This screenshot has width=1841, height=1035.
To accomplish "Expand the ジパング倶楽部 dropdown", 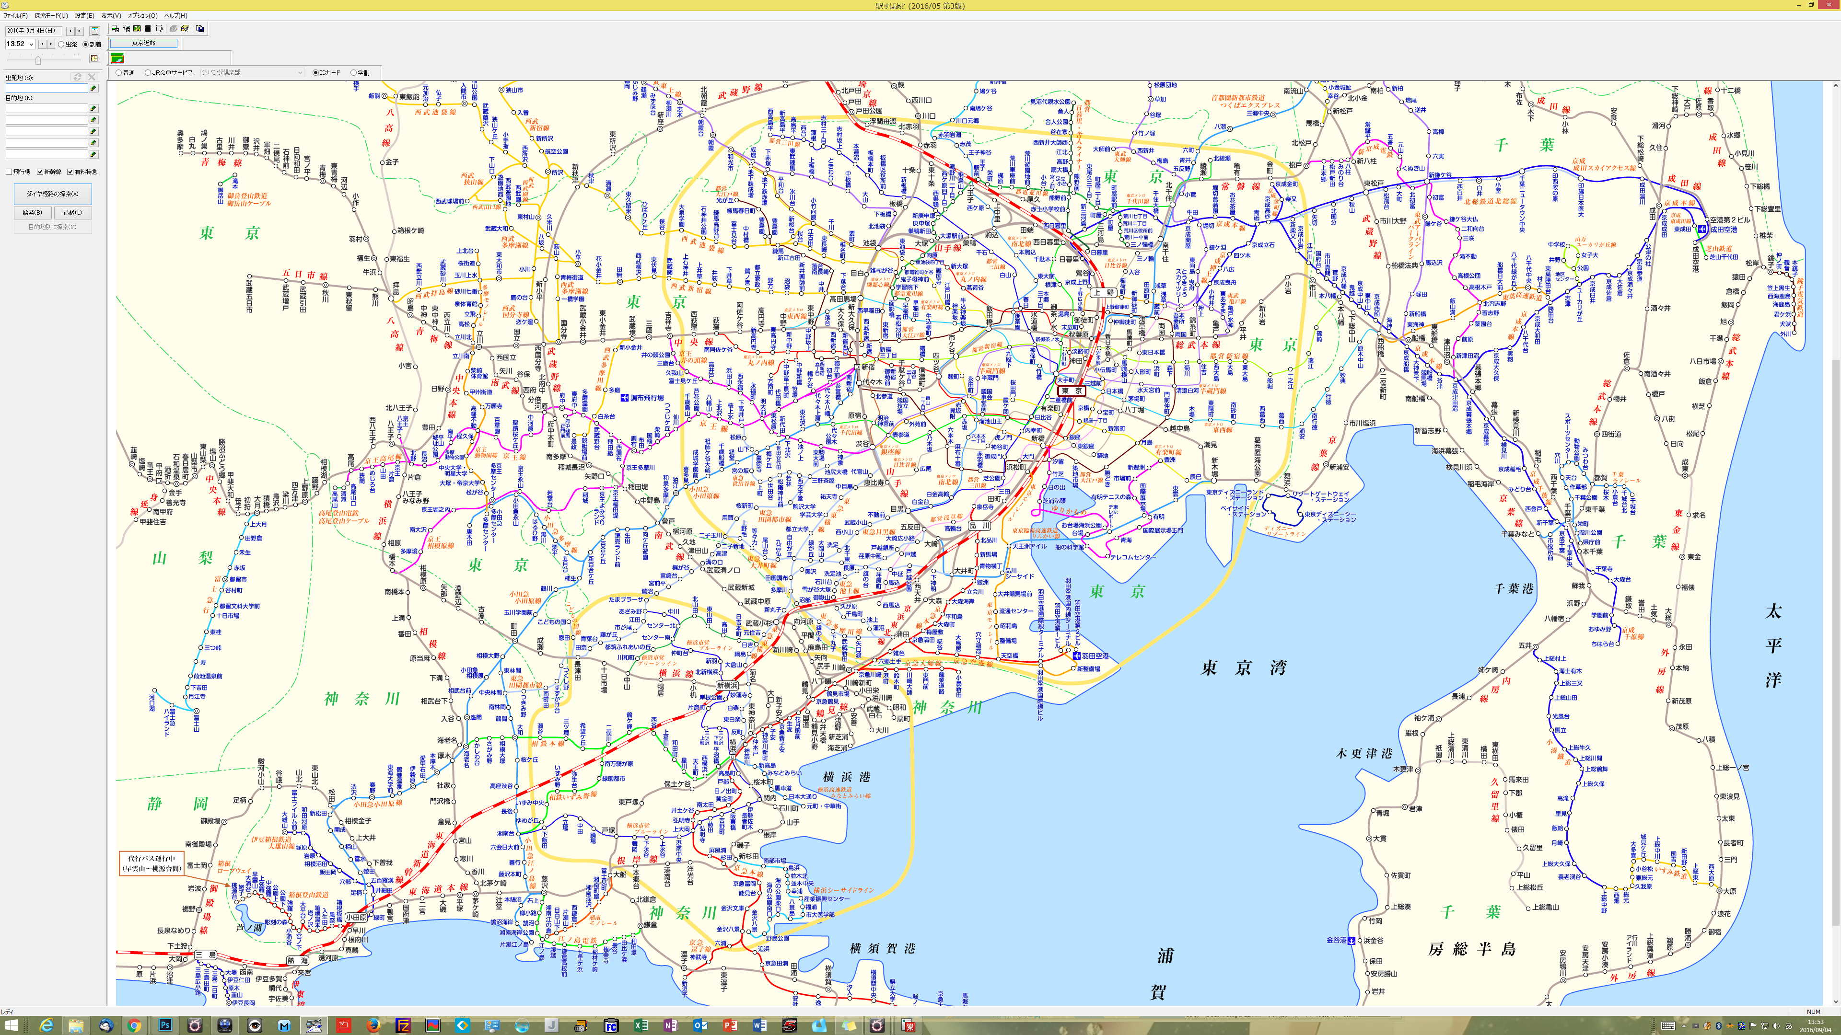I will pos(300,73).
